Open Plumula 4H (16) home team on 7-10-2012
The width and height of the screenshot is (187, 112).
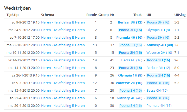130,37
